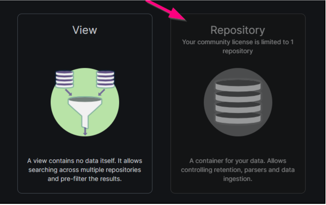Select the "View" card heading

point(85,30)
